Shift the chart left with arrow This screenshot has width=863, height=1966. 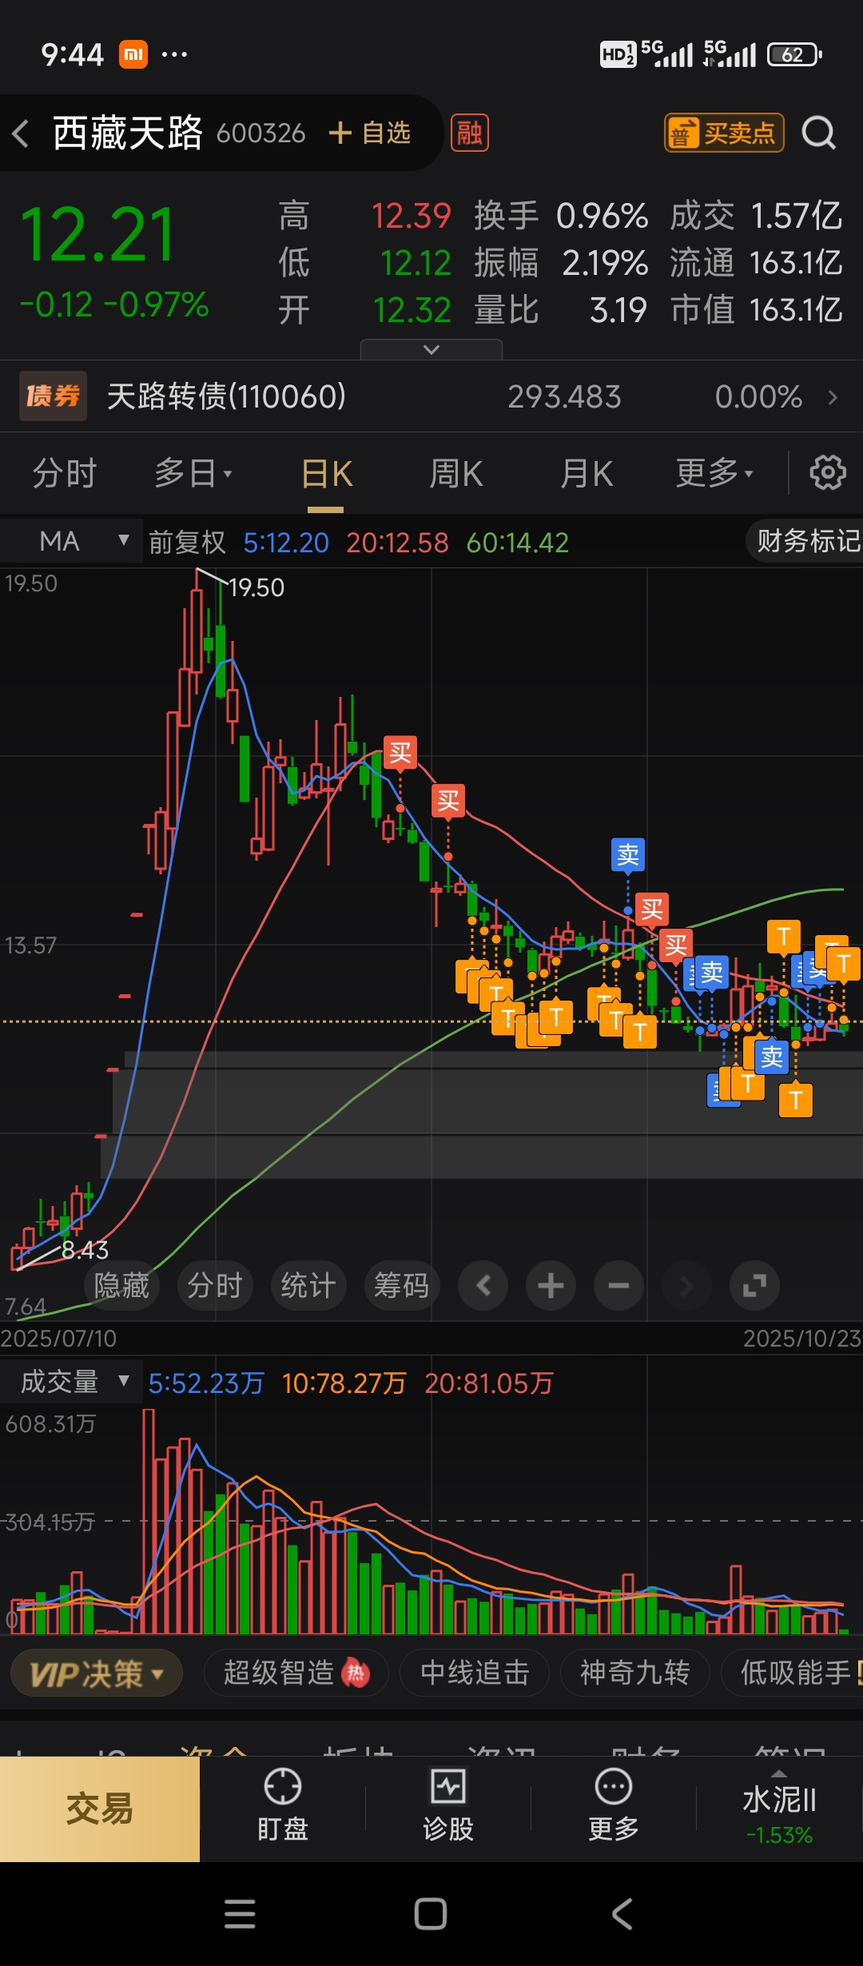(x=483, y=1286)
